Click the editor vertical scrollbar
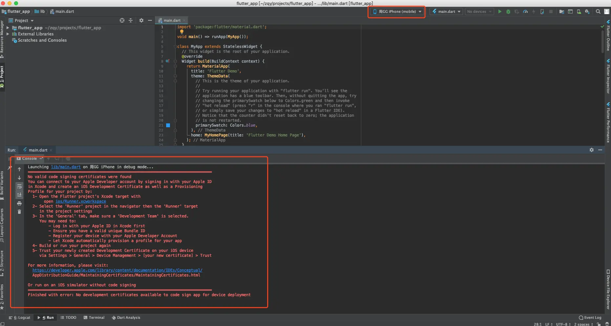Screen dimensions: 611x326 [602, 42]
